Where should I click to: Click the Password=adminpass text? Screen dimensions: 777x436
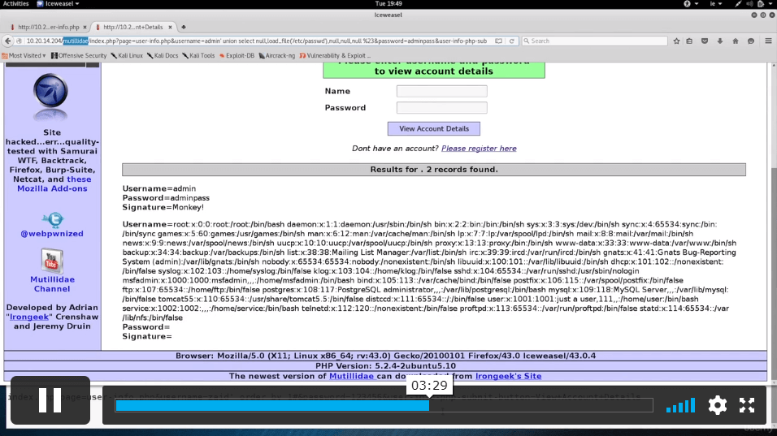pos(166,198)
